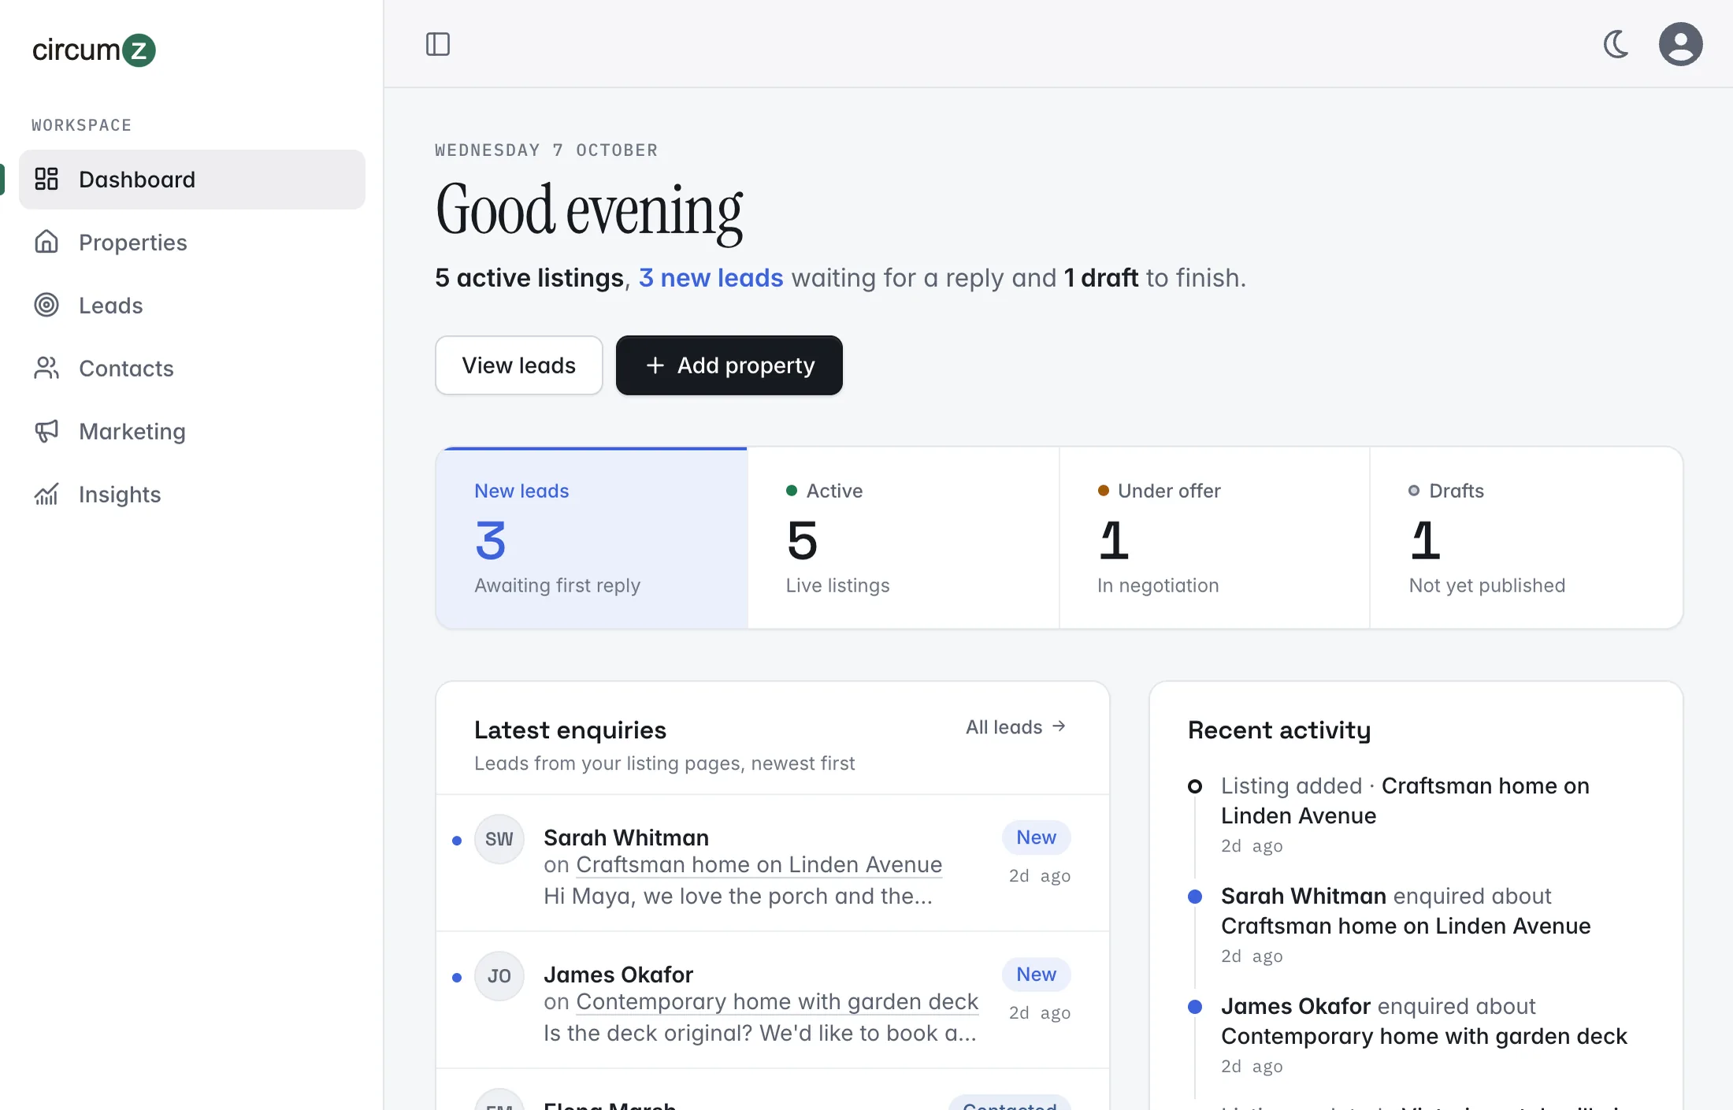Viewport: 1733px width, 1110px height.
Task: Open the Marketing label in sidebar
Action: (x=132, y=432)
